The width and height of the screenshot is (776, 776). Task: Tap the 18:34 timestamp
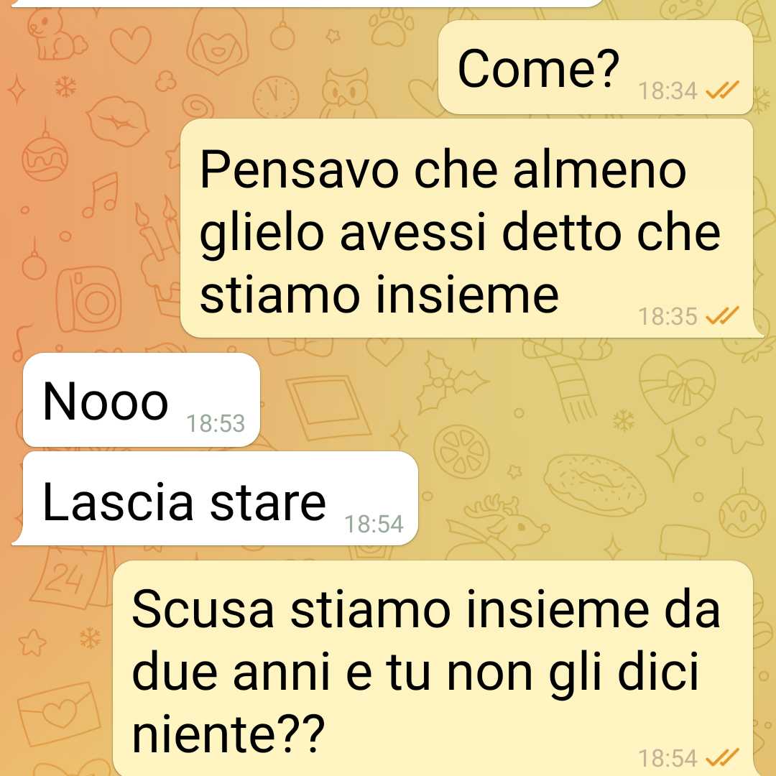668,91
